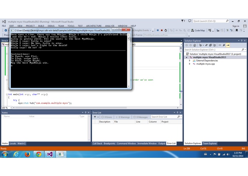Toggle Preview Selected Items in Solution Explorer
The width and height of the screenshot is (248, 176).
click(x=228, y=45)
